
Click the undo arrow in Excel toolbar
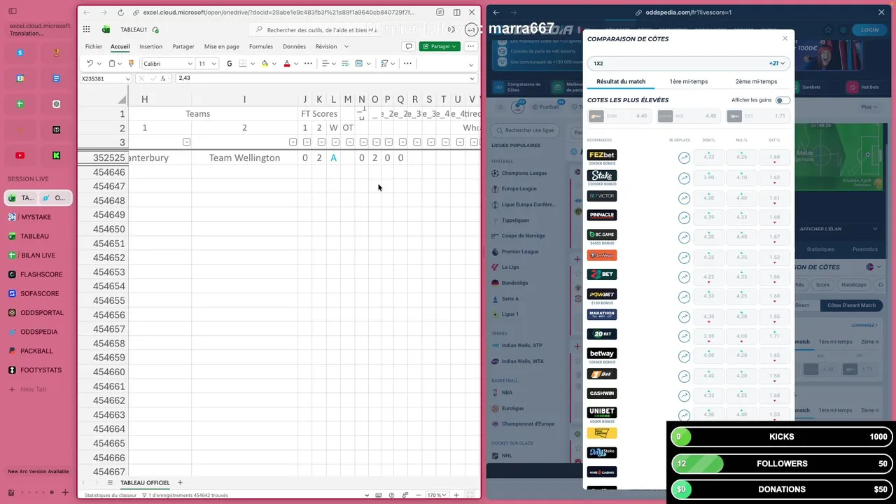click(x=90, y=64)
